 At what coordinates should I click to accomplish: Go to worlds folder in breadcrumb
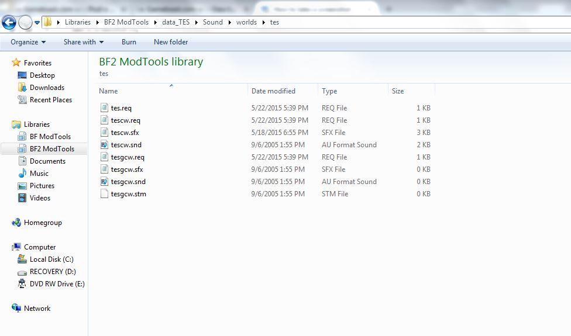coord(246,22)
